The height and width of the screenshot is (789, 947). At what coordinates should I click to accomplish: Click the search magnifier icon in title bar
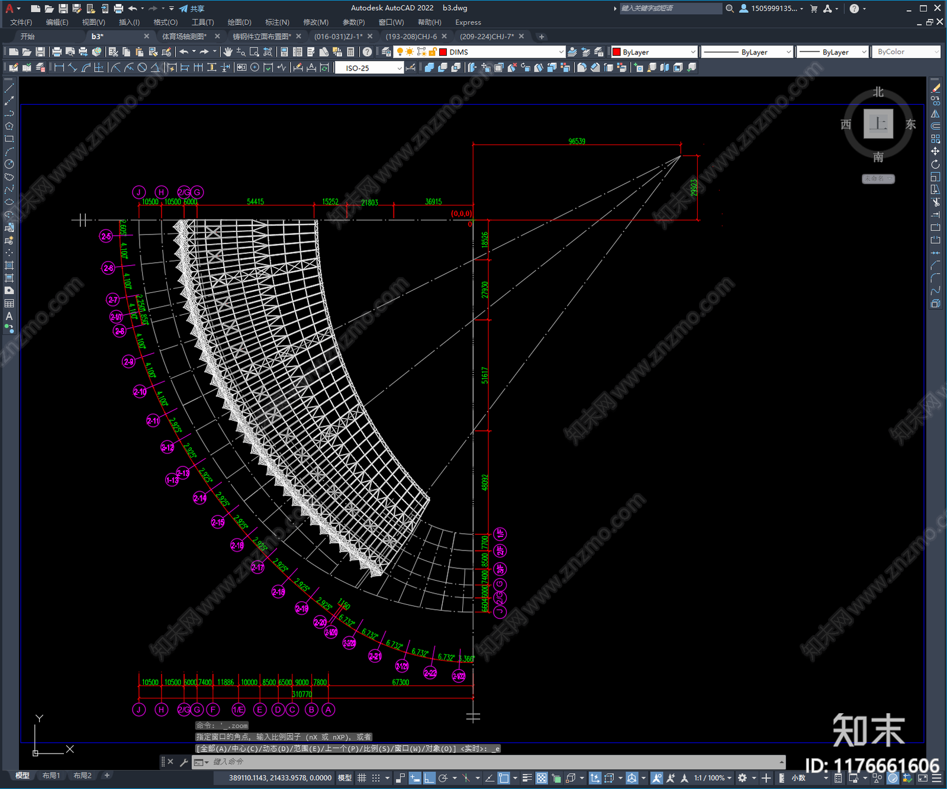point(730,8)
